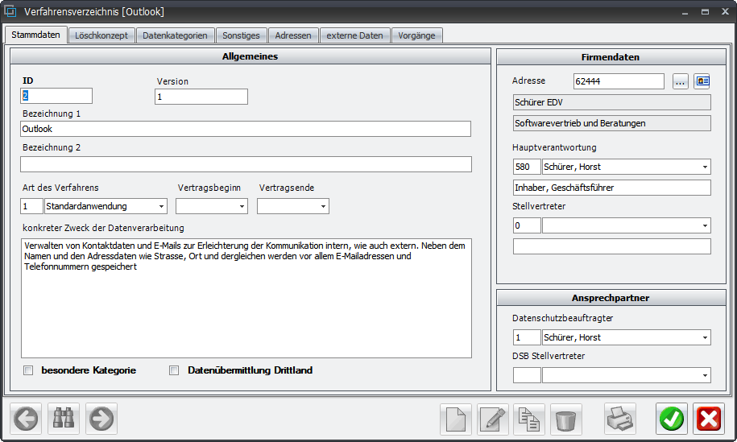Click the ellipsis button beside Adresse field
The width and height of the screenshot is (737, 442).
(x=681, y=81)
